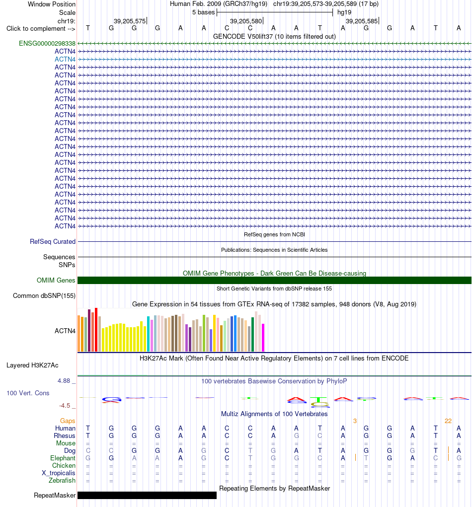Image resolution: width=472 pixels, height=507 pixels.
Task: Open the 'OMIM Gene Phenotypes' green track title
Action: click(x=274, y=273)
